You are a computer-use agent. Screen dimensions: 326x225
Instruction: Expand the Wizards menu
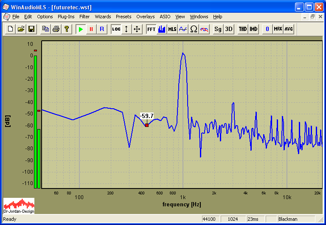[x=103, y=17]
